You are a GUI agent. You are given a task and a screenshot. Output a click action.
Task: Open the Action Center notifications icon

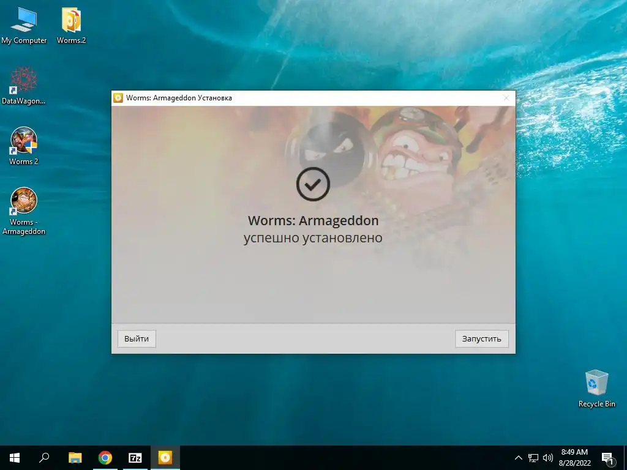pos(608,458)
